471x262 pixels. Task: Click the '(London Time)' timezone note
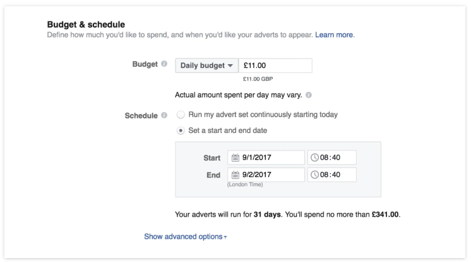pos(245,185)
